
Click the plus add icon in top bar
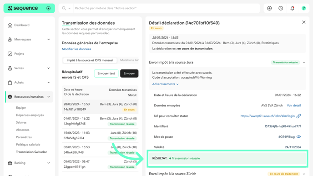[269, 8]
